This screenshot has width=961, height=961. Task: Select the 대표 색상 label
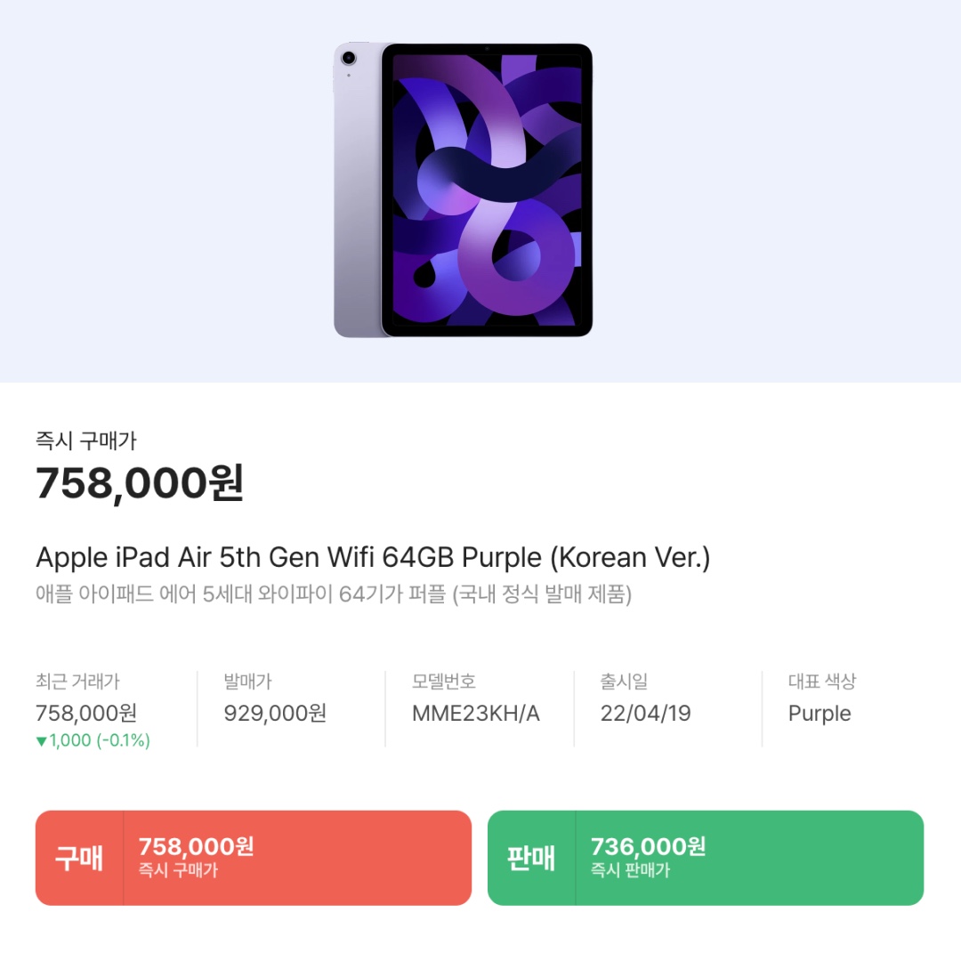(822, 682)
